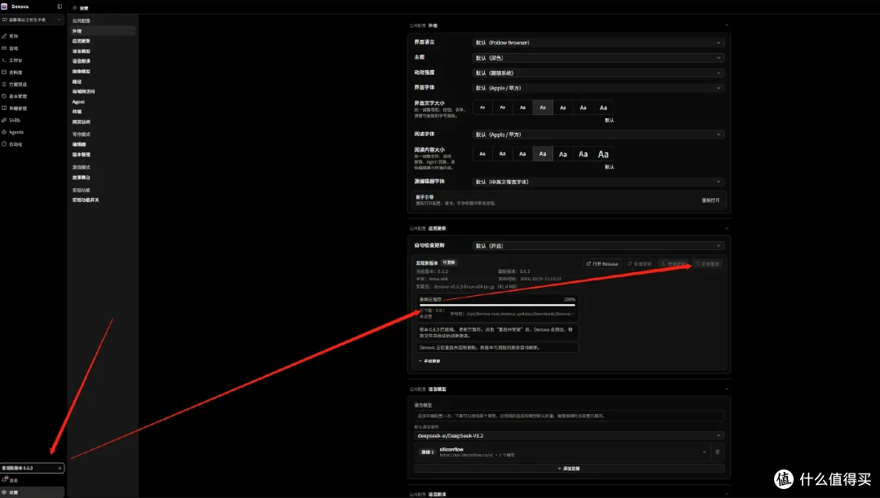
Task: Go to 语言模型 in settings navigation
Action: point(81,51)
